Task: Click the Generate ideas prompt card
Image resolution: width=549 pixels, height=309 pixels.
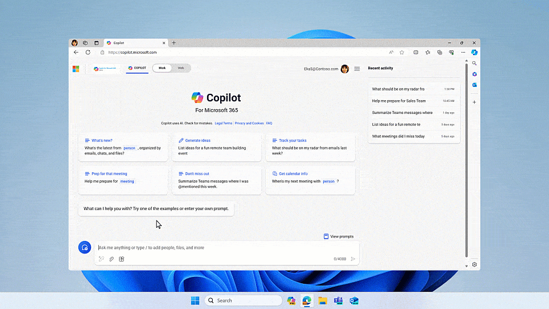Action: pos(216,148)
